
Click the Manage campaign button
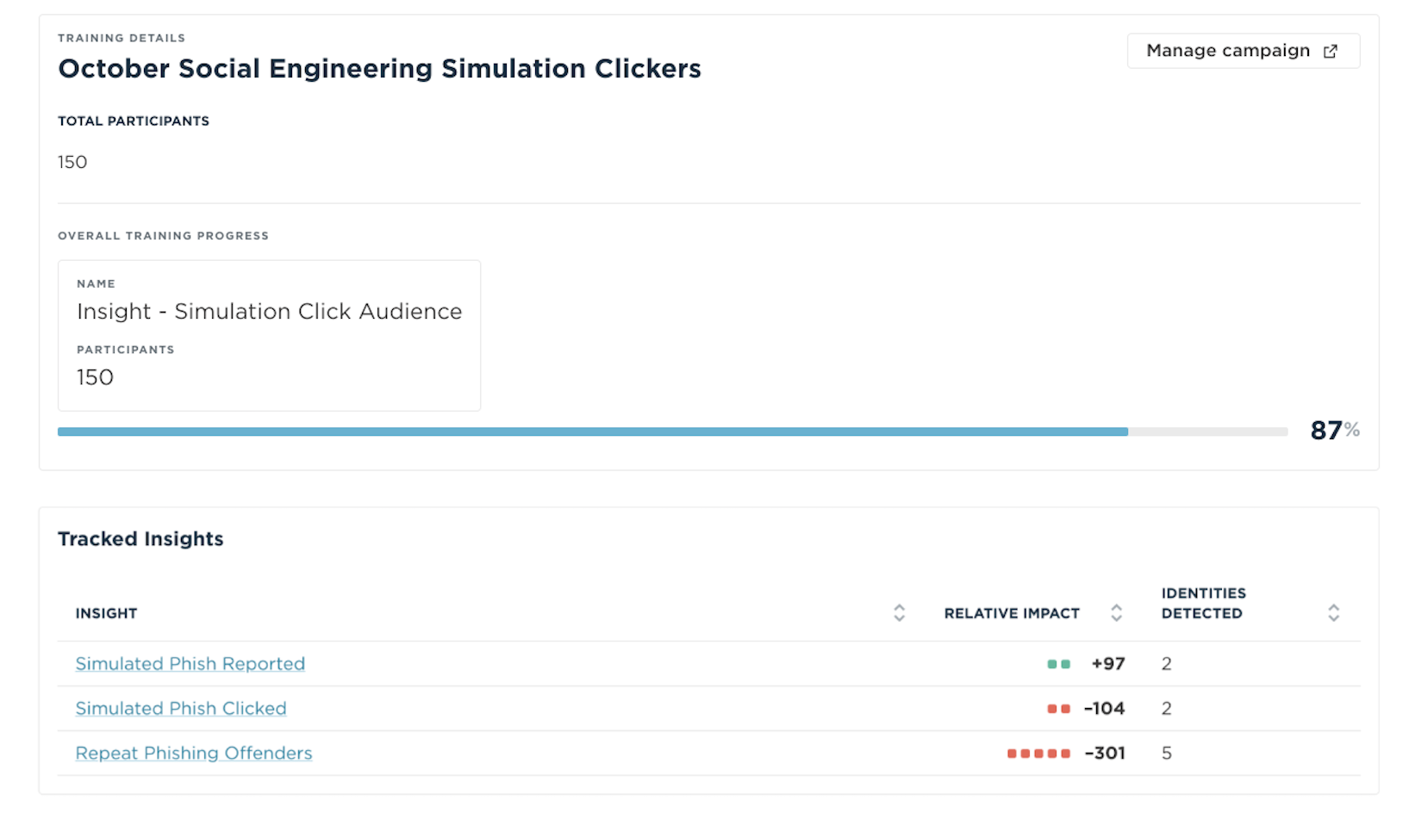tap(1229, 51)
